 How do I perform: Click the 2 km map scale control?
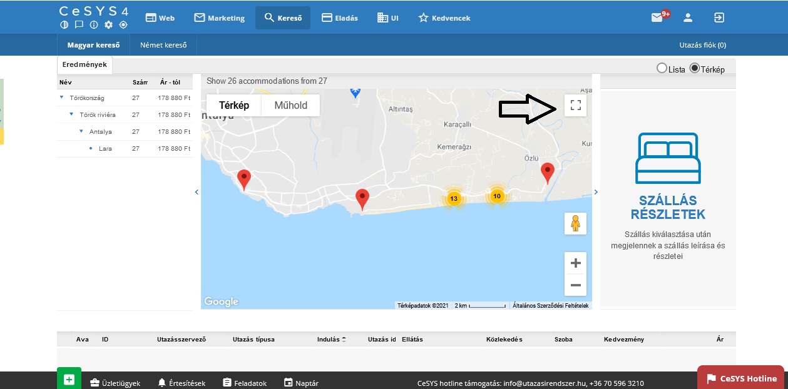(481, 306)
